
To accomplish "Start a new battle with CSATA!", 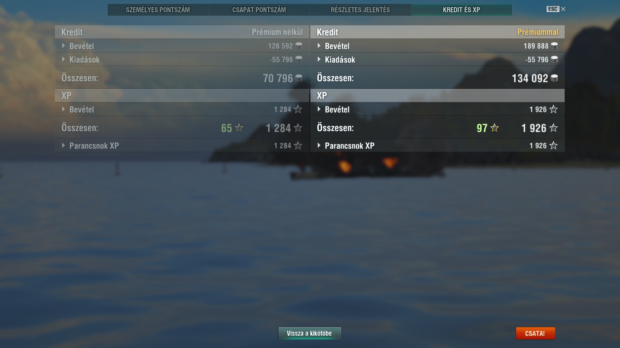I will point(535,333).
